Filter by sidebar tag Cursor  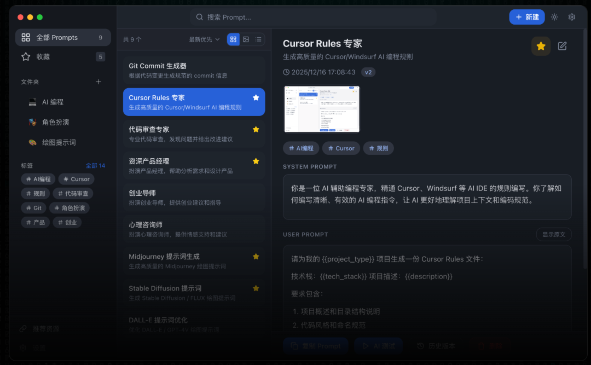pyautogui.click(x=76, y=179)
